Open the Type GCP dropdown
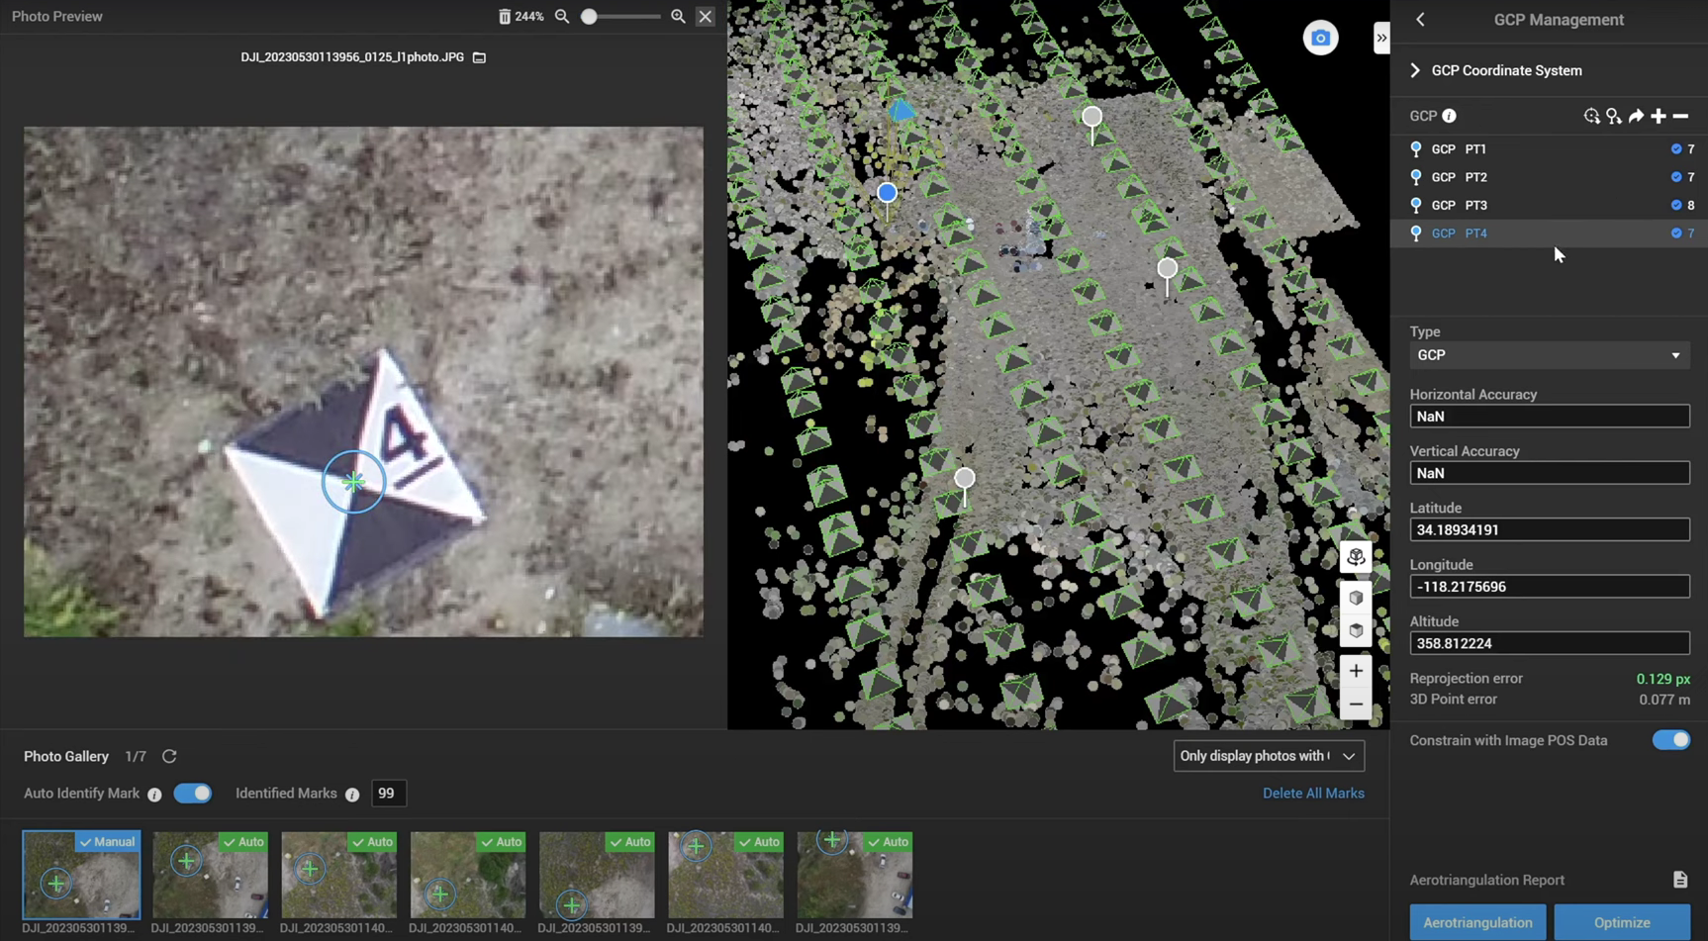Image resolution: width=1708 pixels, height=941 pixels. (x=1549, y=355)
